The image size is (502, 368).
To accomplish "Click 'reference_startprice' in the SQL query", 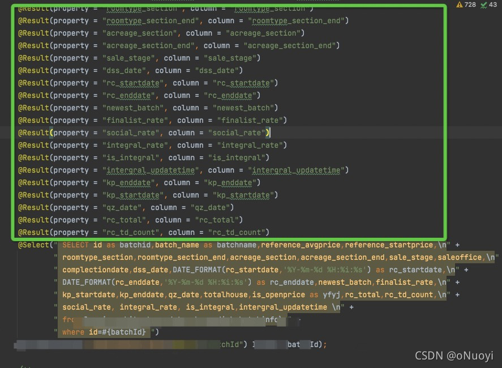I will click(389, 245).
